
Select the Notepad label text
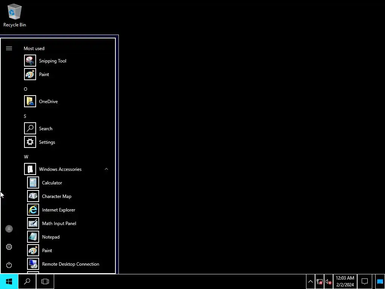(51, 237)
